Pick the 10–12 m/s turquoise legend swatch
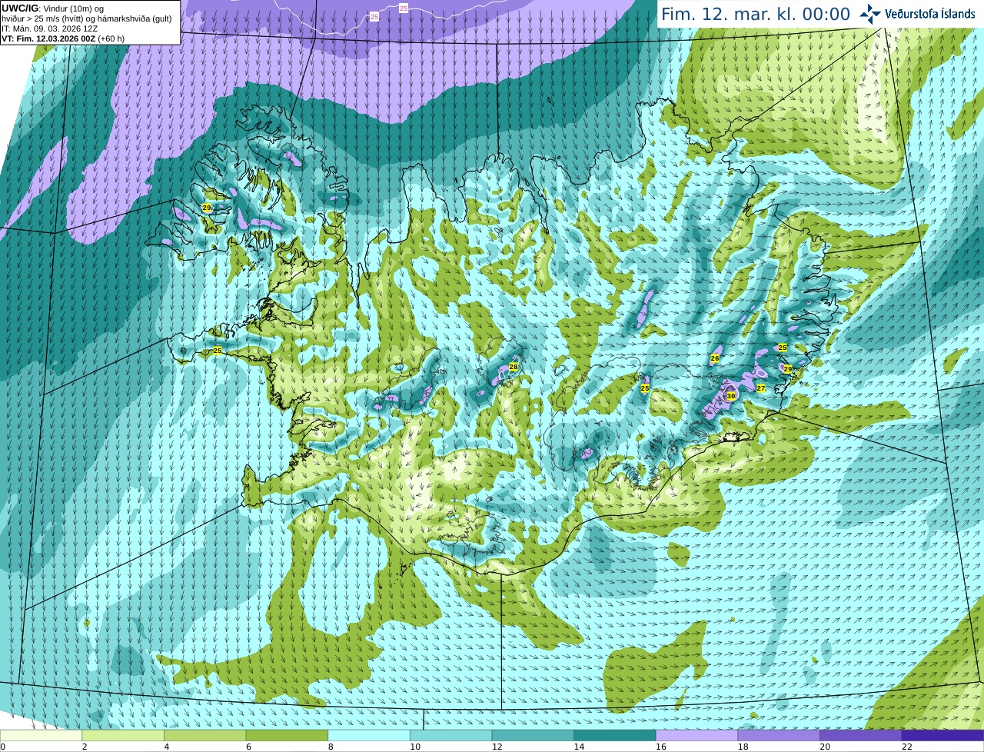 [x=450, y=736]
